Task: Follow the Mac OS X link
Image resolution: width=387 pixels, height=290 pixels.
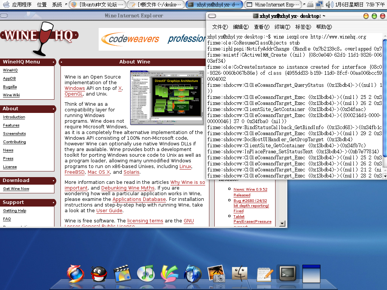Action: click(x=99, y=172)
